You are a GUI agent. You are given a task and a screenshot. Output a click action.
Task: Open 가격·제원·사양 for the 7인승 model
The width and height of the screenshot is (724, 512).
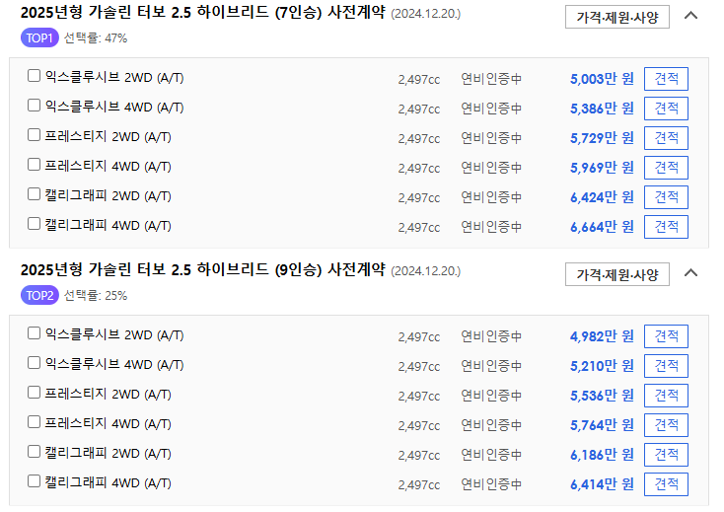[617, 17]
